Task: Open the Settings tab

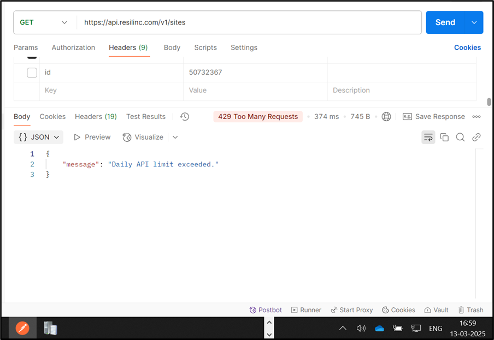Action: (244, 47)
